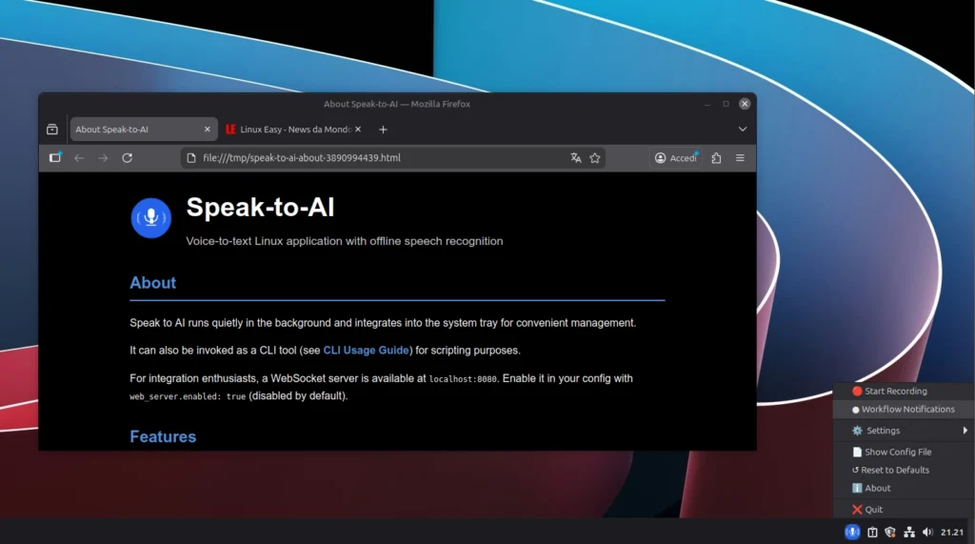
Task: Go back one page in Firefox
Action: 79,158
